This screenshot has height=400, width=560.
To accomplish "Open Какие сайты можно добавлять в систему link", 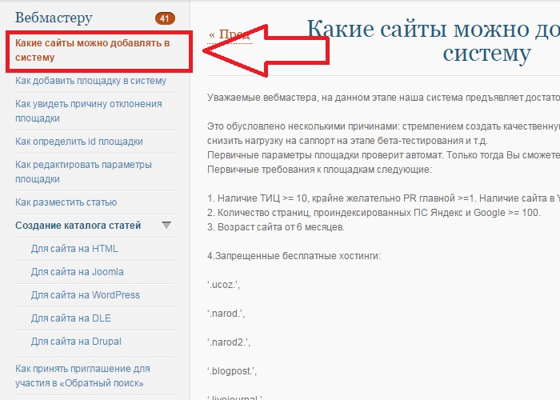I will point(93,50).
